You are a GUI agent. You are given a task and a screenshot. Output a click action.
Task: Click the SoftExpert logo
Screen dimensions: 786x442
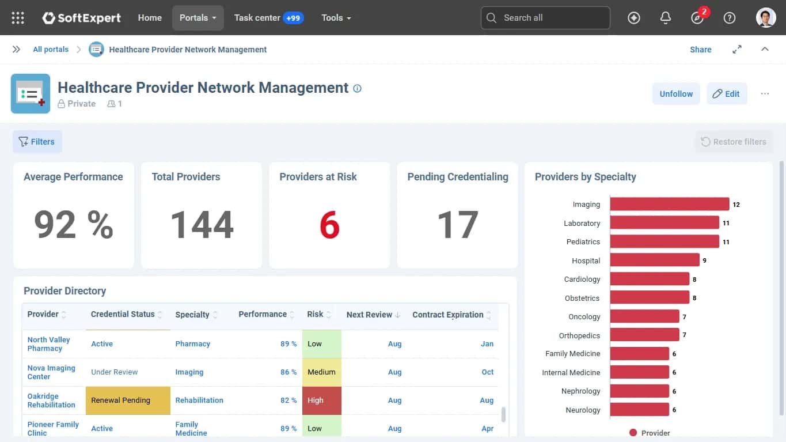(81, 18)
